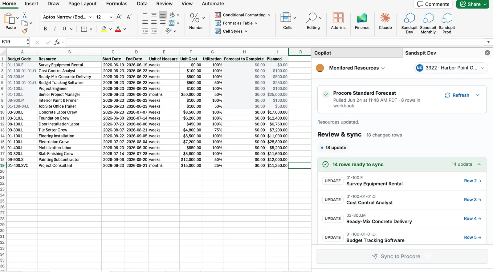Image resolution: width=493 pixels, height=272 pixels.
Task: Open the Page Layout tab
Action: tap(82, 4)
